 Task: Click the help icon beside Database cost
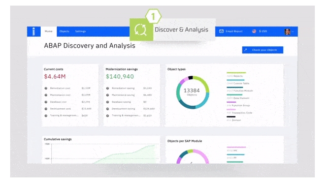click(46, 102)
